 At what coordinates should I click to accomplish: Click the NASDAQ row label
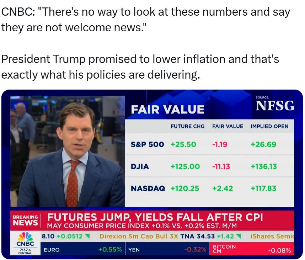148,189
